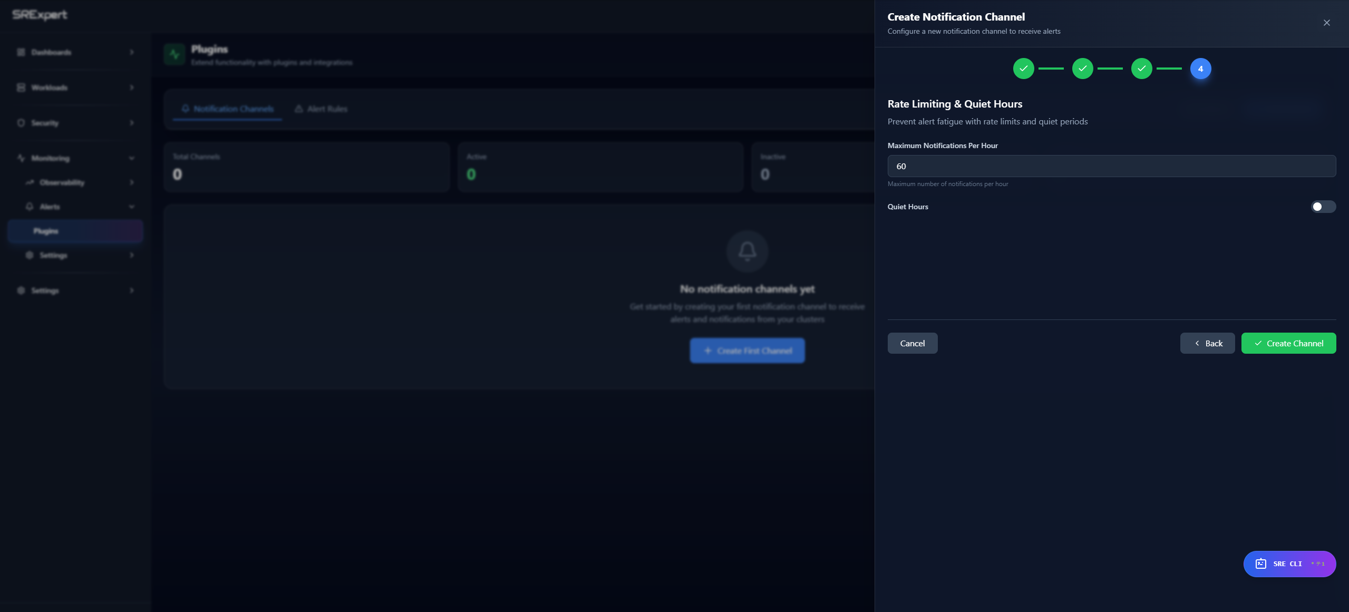Open the Security section icon
Viewport: 1349px width, 612px height.
pyautogui.click(x=21, y=122)
